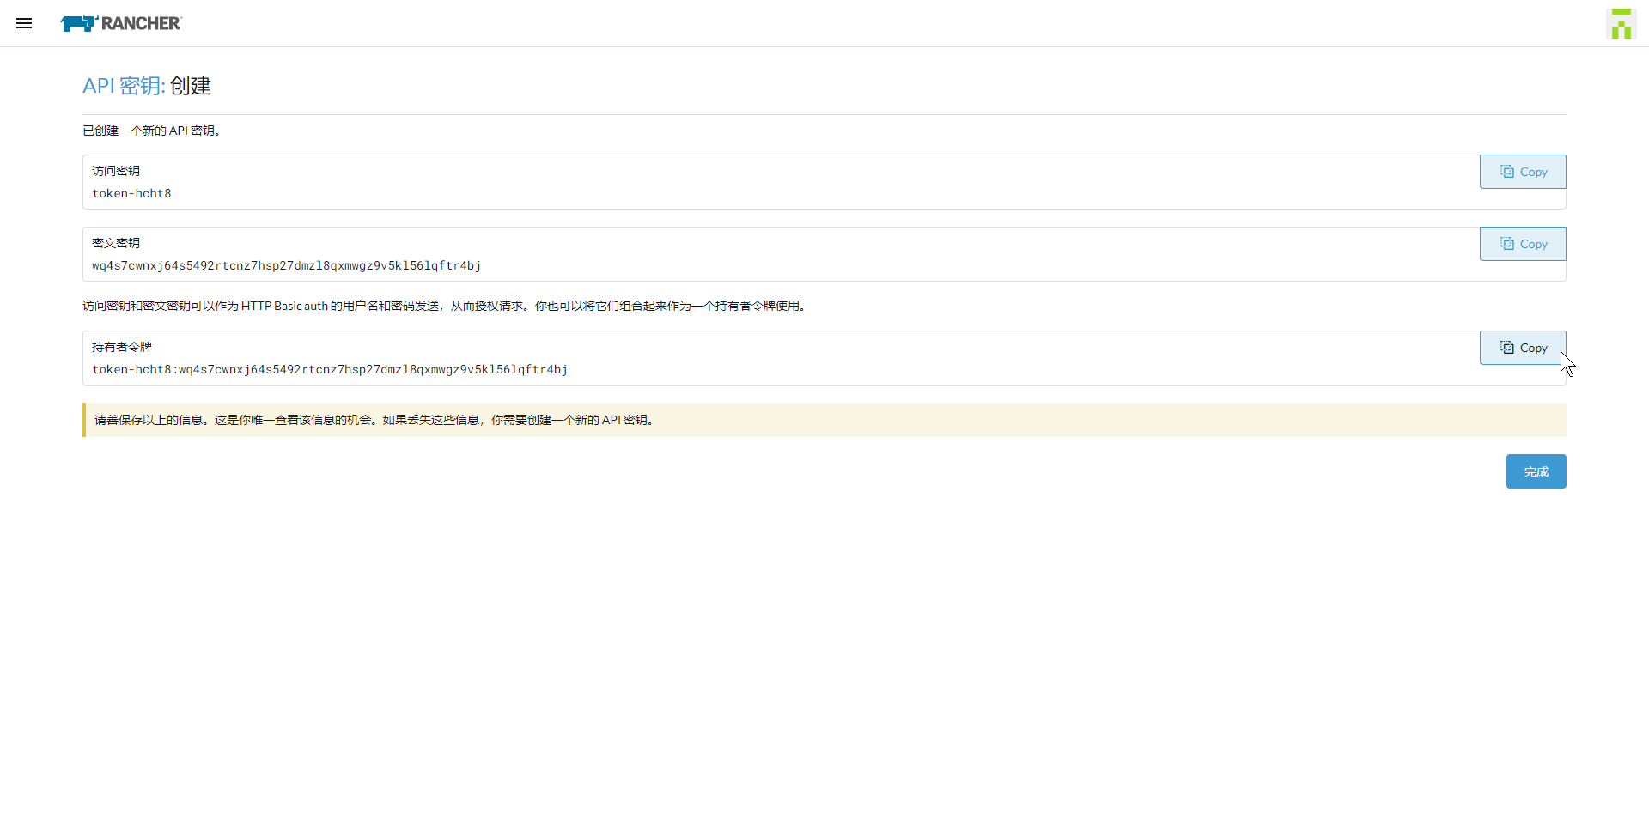The width and height of the screenshot is (1649, 832).
Task: Click the secret key string starting wq4s7cwnxj
Action: [x=286, y=266]
